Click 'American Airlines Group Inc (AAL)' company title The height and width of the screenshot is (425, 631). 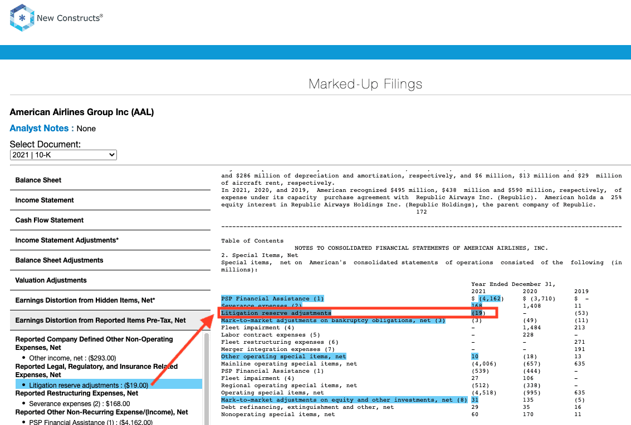pyautogui.click(x=82, y=112)
